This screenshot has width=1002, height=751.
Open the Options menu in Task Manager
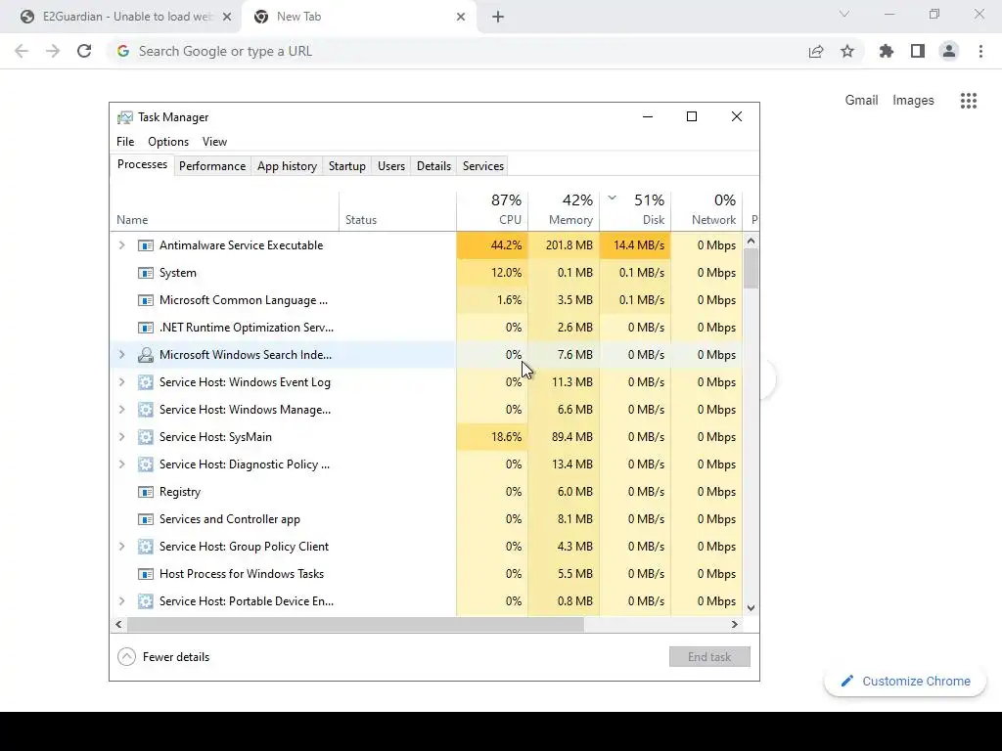tap(168, 142)
